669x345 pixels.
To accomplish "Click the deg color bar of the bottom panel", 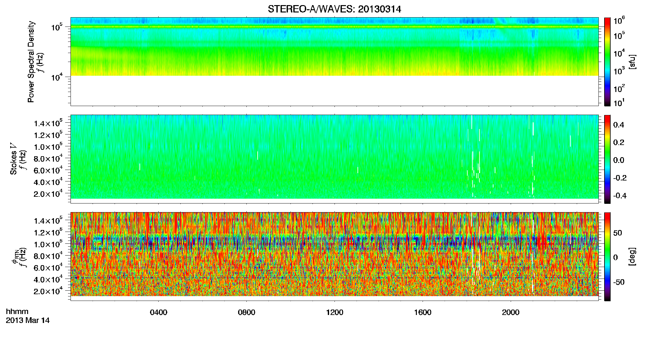I will click(607, 257).
